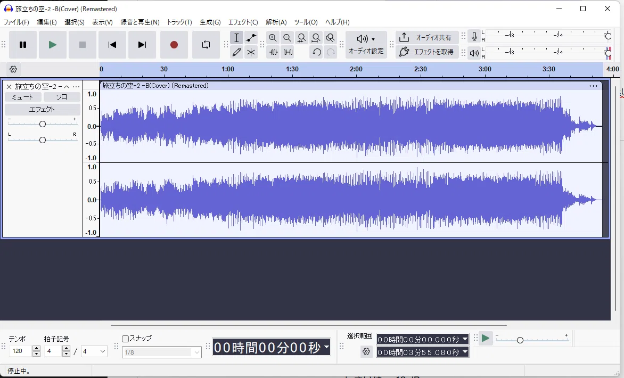The height and width of the screenshot is (378, 624).
Task: Enable the スナップ checkbox
Action: [125, 339]
